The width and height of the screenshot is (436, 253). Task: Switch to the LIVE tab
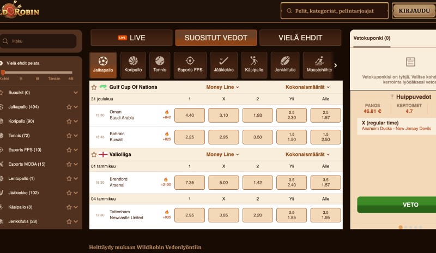point(131,38)
